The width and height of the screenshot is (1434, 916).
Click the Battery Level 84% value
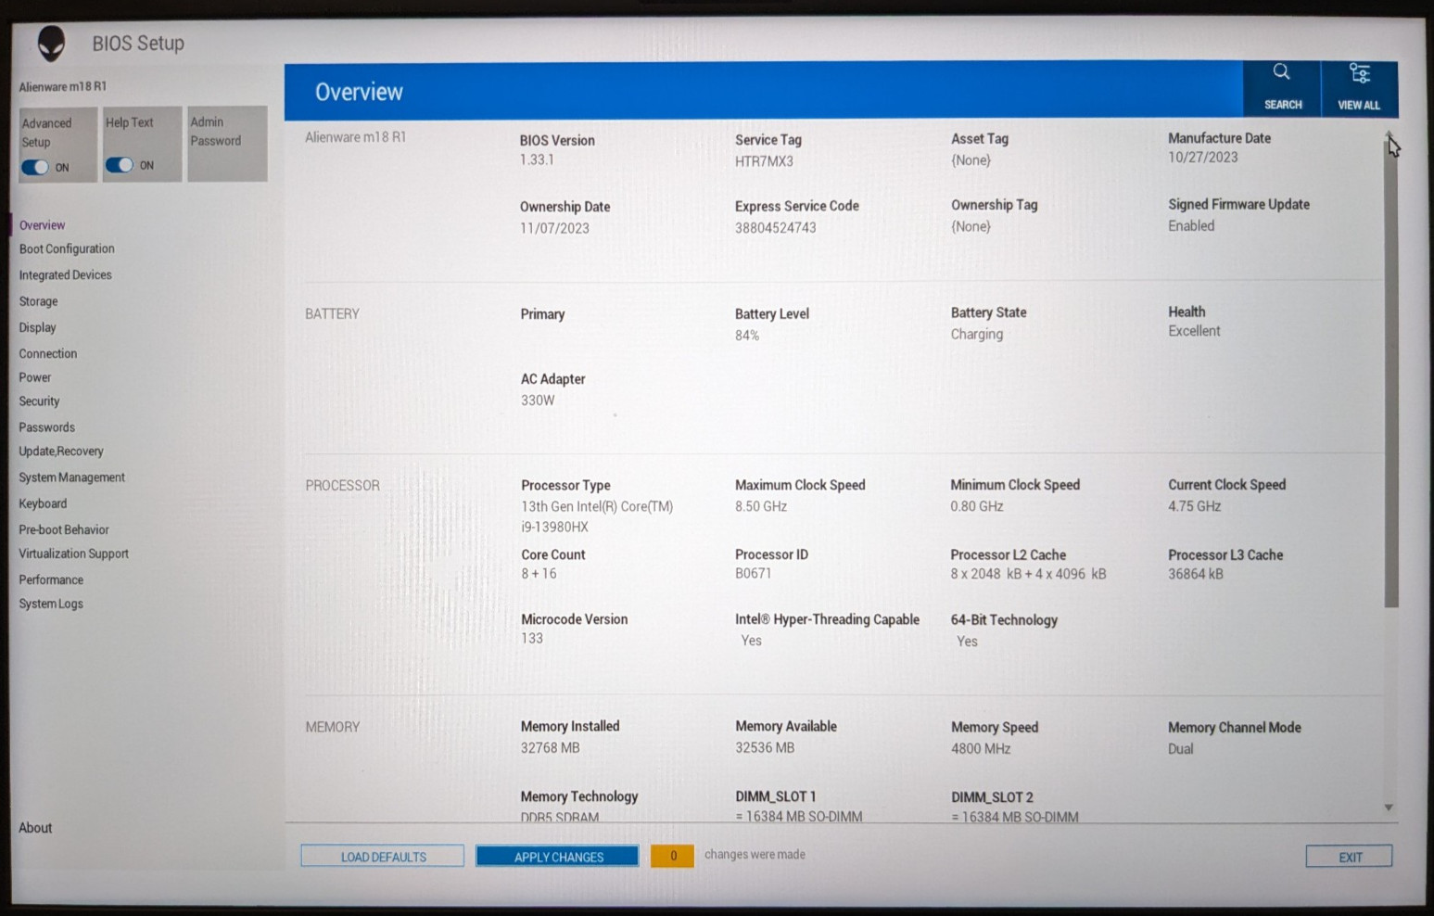tap(747, 336)
